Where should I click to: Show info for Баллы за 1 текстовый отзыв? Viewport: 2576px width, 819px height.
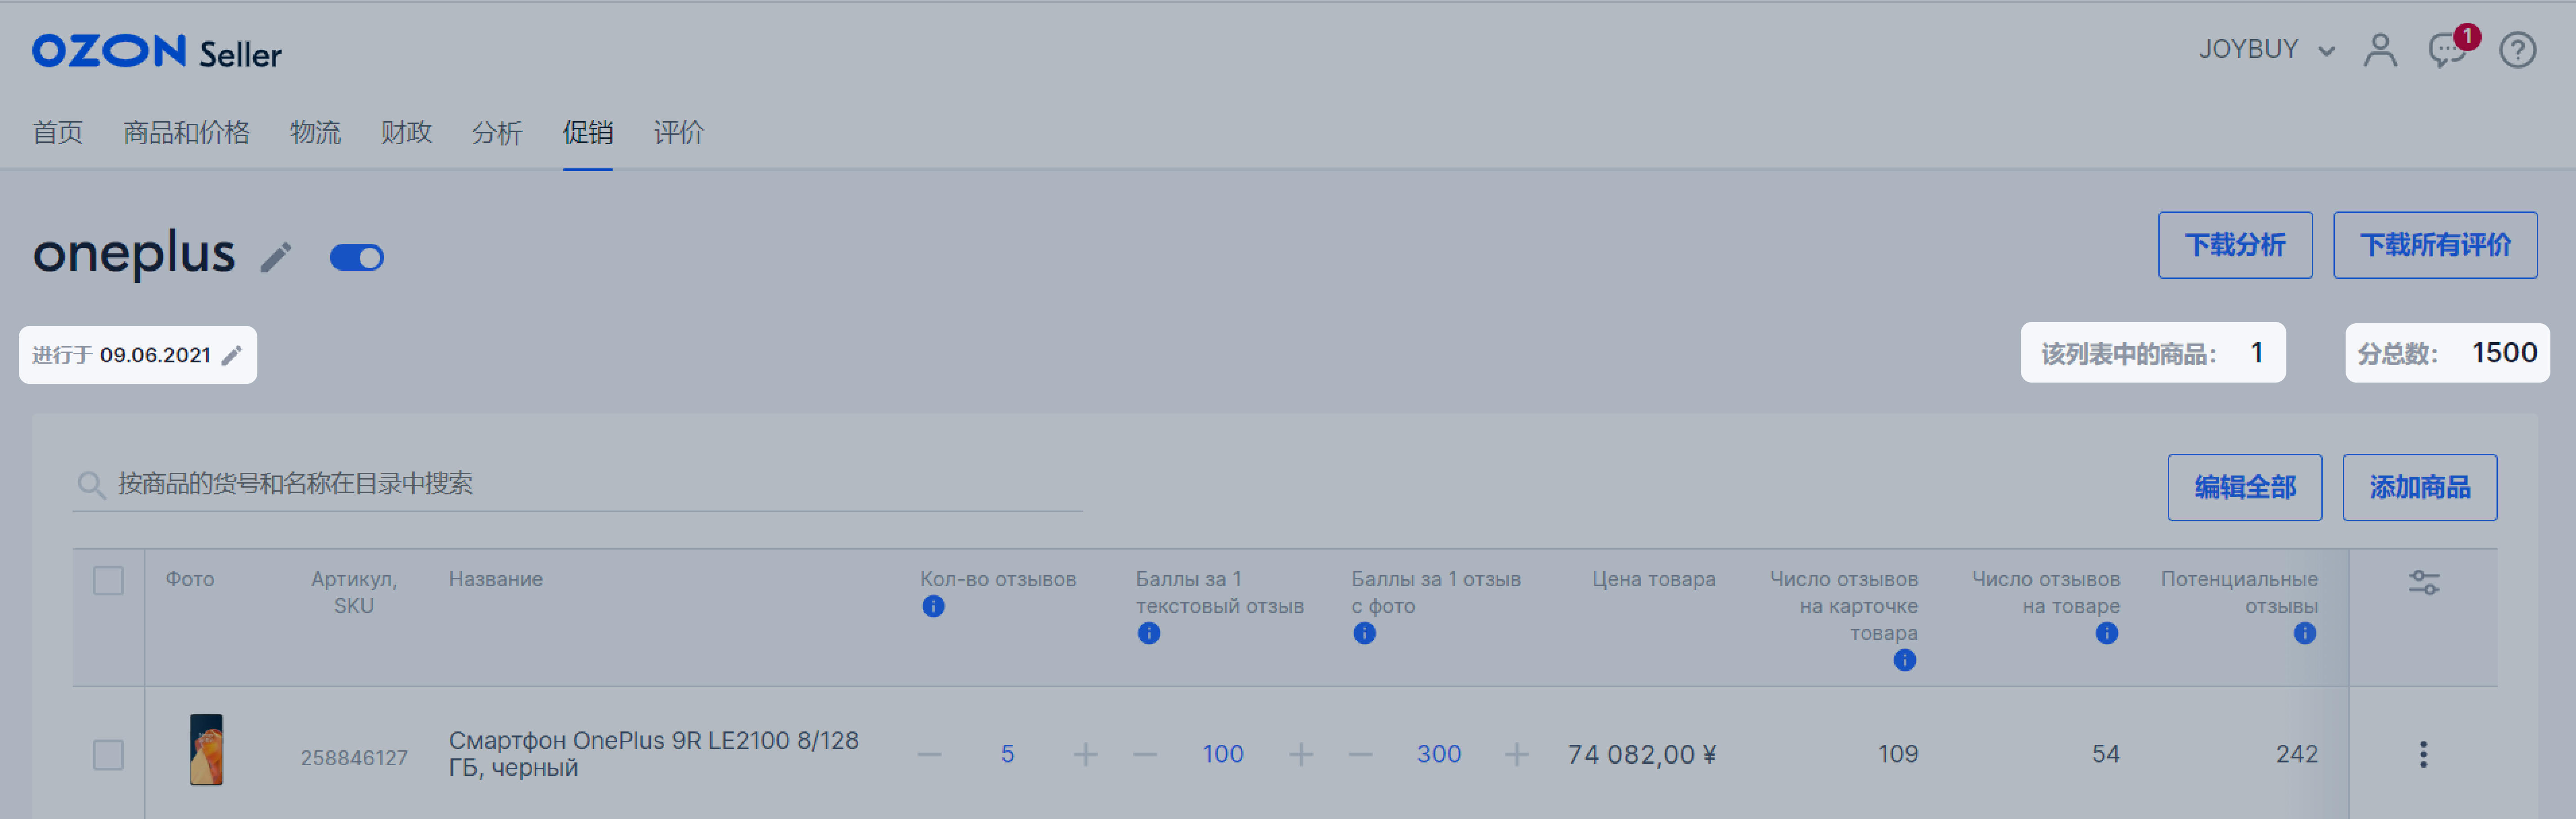point(1149,633)
